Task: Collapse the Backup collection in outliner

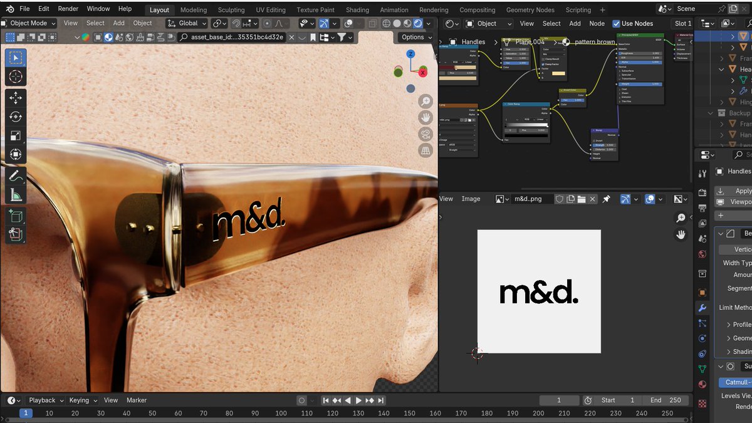Action: tap(711, 113)
